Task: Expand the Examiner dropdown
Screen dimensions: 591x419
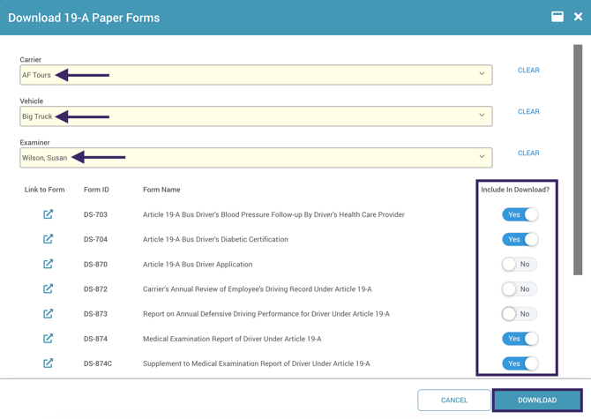Action: (x=482, y=157)
